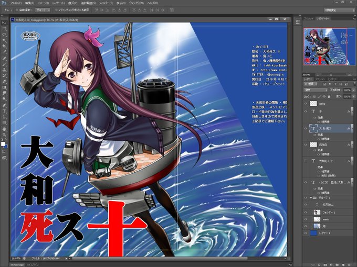The height and width of the screenshot is (267, 357).
Task: Hide the レイヤー 1 blue layer
Action: [306, 233]
